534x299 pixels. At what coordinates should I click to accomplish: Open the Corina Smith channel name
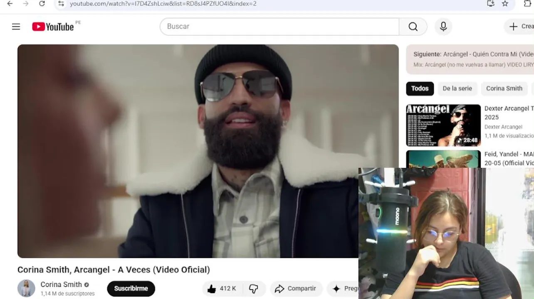pos(61,284)
